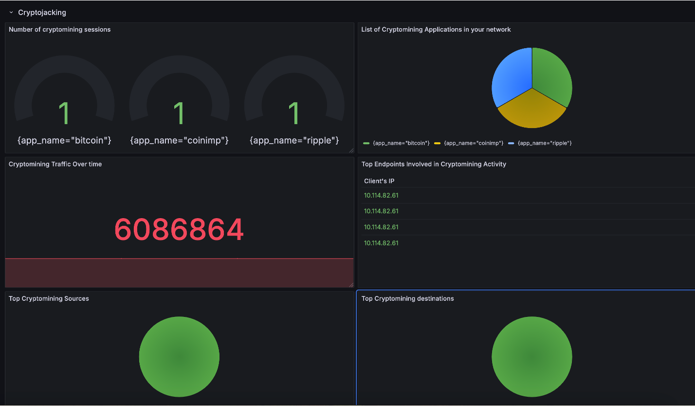Click the value 1 above the ripple gauge label
Viewport: 695px width, 406px height.
[294, 113]
